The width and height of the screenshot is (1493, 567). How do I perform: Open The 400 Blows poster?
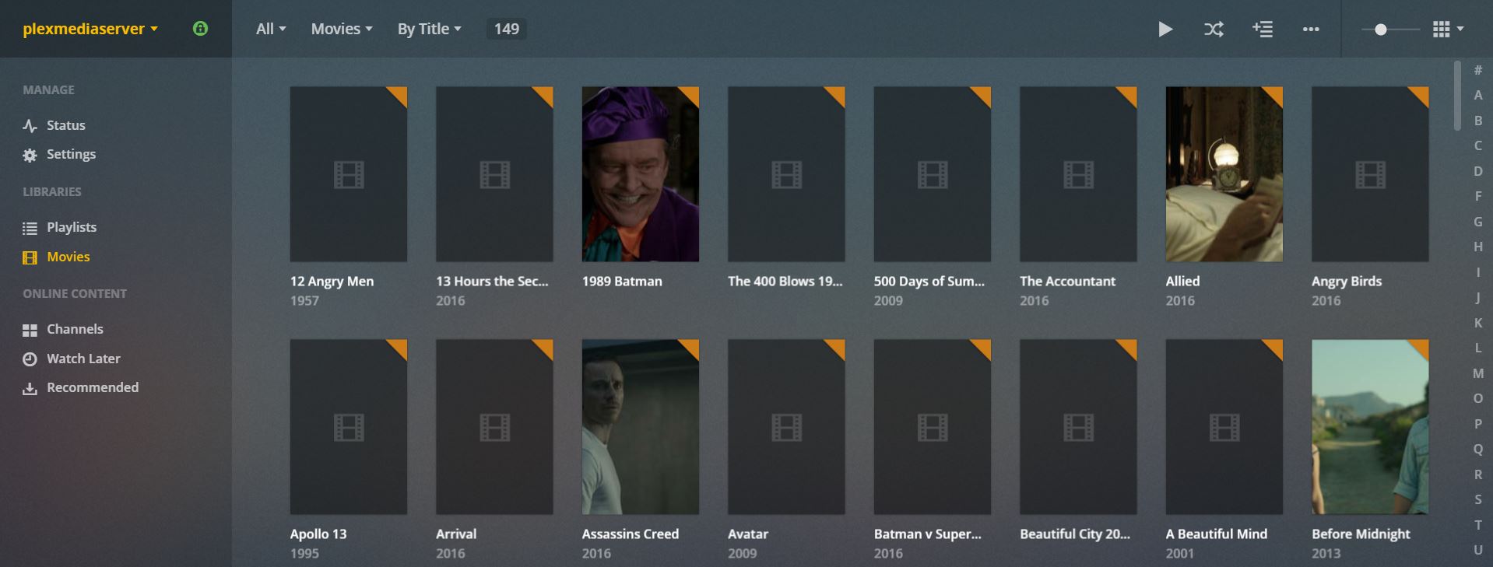point(786,174)
